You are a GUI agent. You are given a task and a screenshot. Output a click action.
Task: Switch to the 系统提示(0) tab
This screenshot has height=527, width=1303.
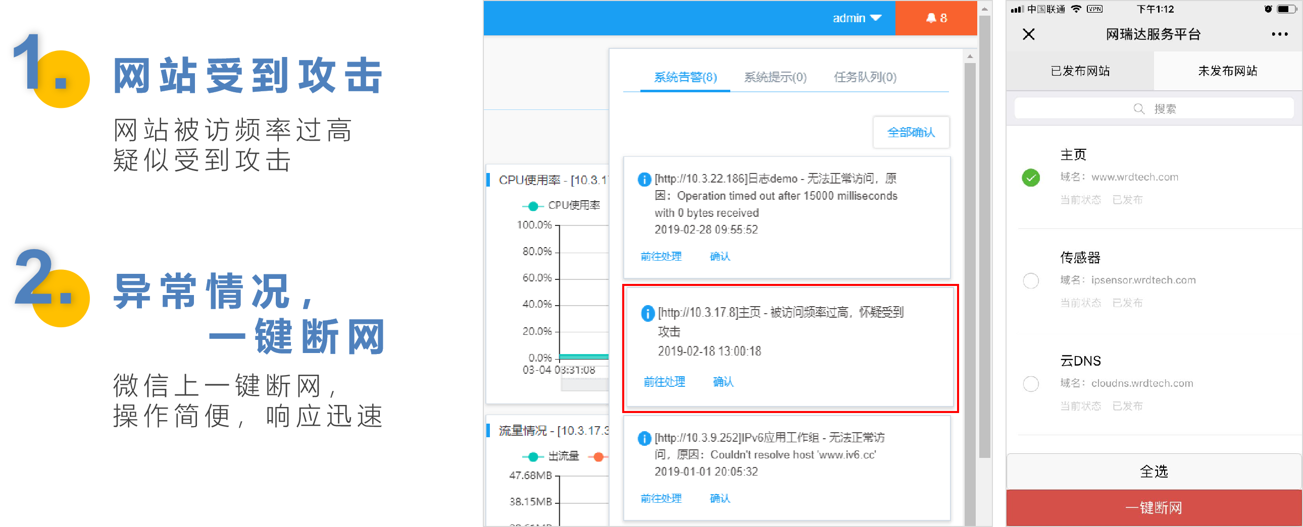click(x=775, y=77)
